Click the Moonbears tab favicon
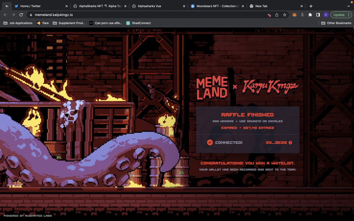This screenshot has width=354, height=221. 193,6
